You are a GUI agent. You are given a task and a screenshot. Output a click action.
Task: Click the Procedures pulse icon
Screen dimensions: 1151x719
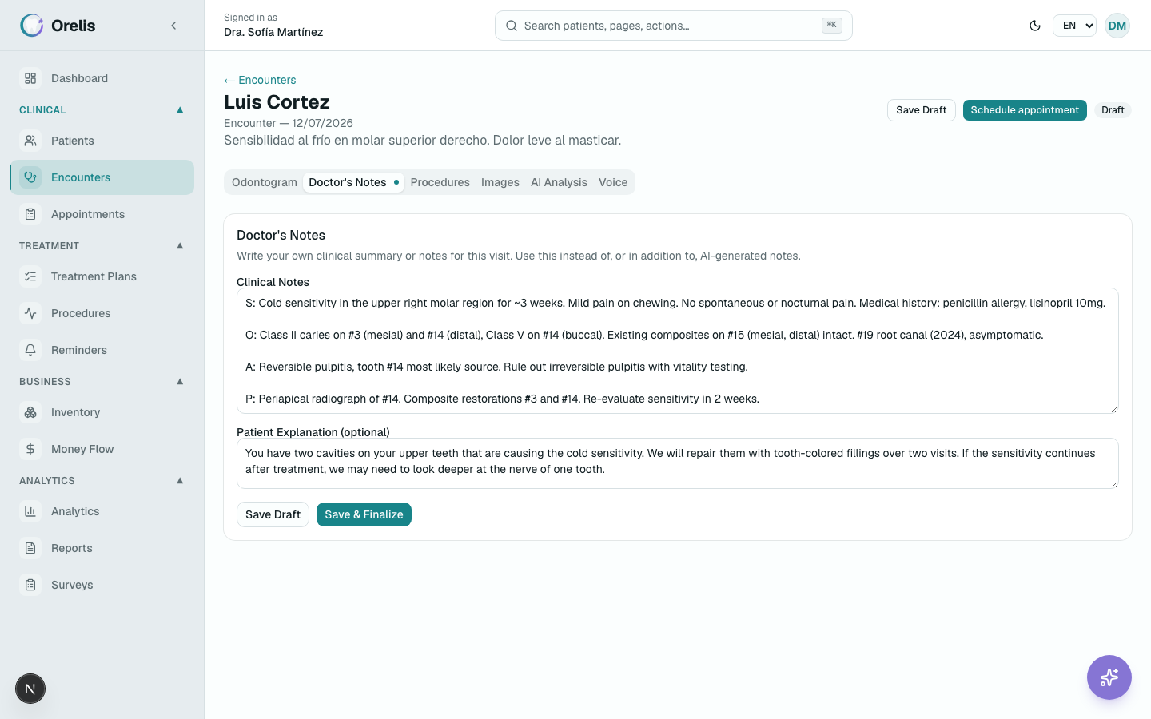point(30,313)
